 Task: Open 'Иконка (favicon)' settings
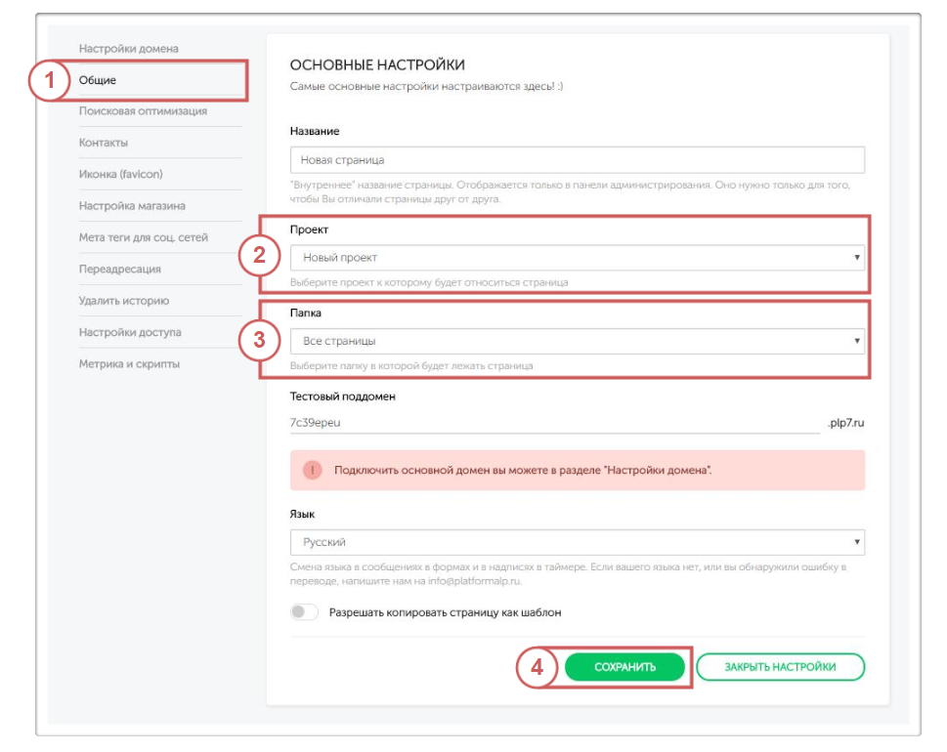pos(121,174)
